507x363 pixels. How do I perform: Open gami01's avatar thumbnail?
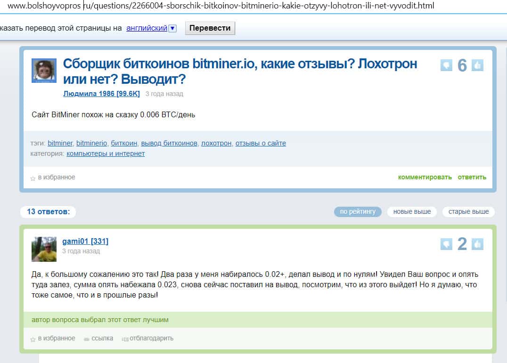[x=44, y=250]
